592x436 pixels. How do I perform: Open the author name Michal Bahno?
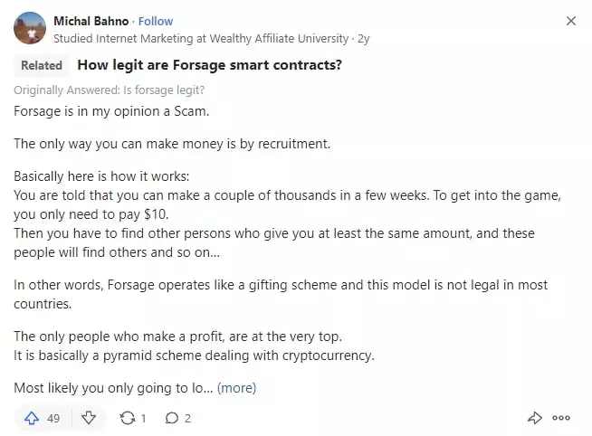[91, 21]
